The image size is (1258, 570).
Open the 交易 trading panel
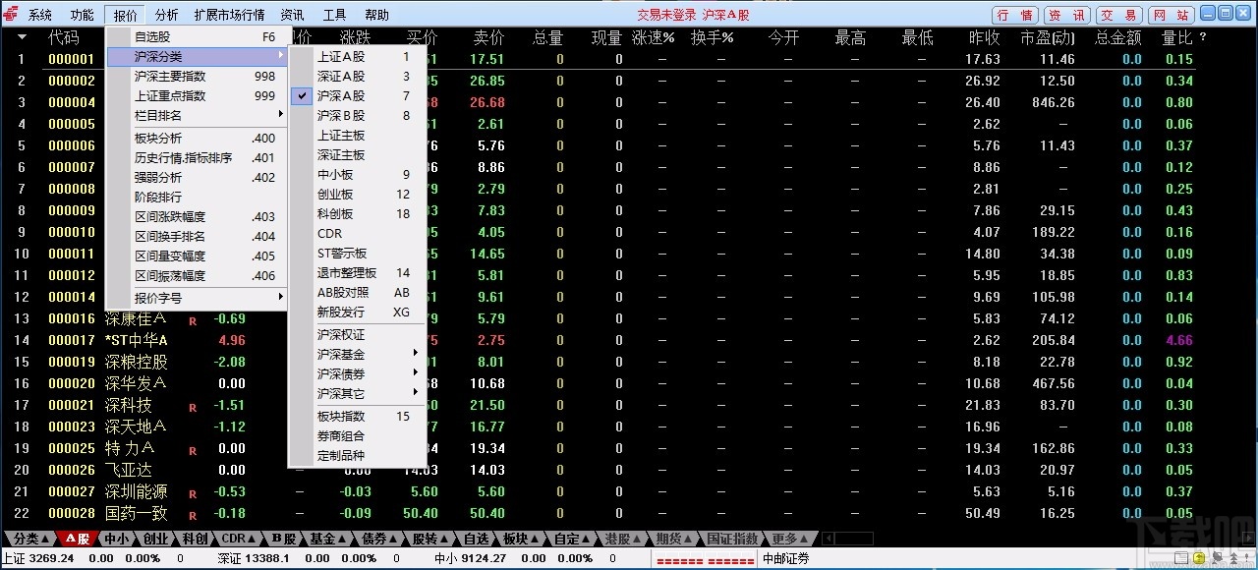pyautogui.click(x=1121, y=15)
